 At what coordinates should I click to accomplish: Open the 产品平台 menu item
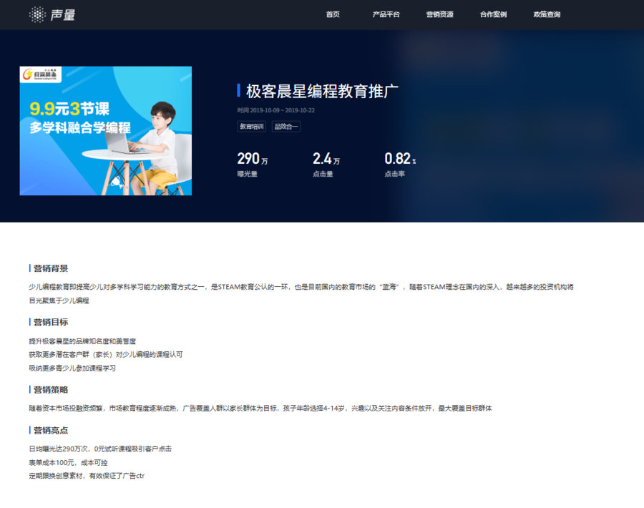pyautogui.click(x=386, y=14)
